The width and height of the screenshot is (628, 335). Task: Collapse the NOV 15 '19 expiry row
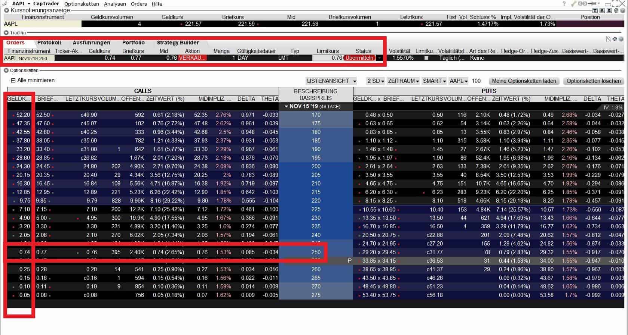pyautogui.click(x=287, y=106)
